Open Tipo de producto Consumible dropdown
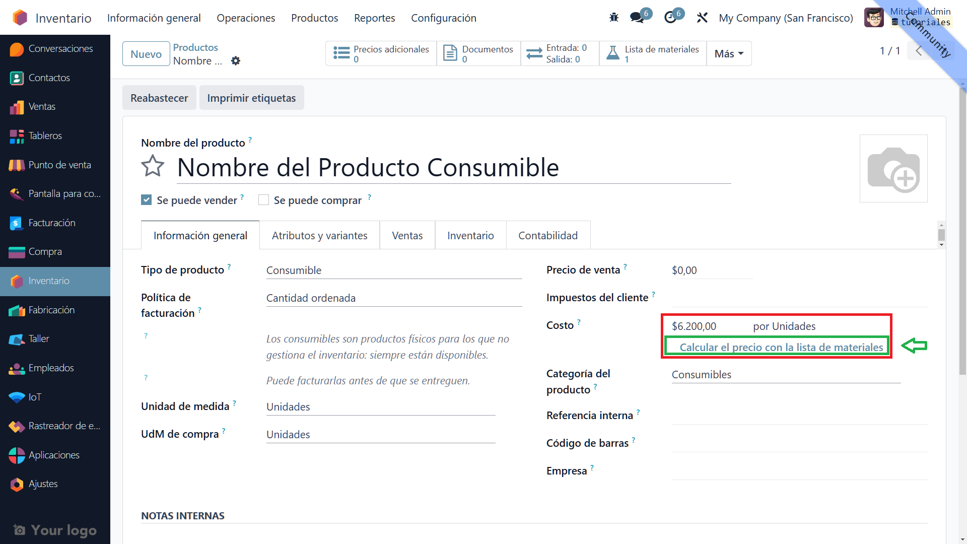Screen dimensions: 967x544 coord(393,270)
